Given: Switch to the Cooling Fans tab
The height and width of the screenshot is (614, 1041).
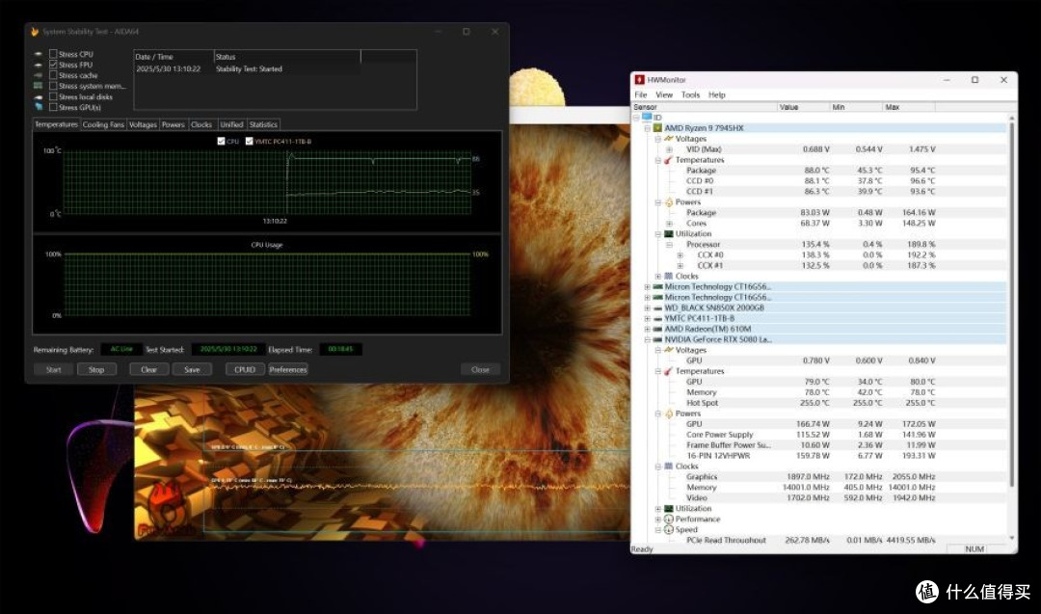Looking at the screenshot, I should click(x=103, y=124).
